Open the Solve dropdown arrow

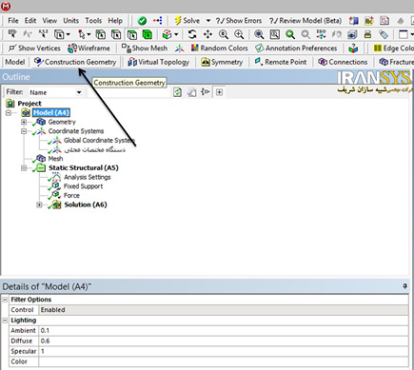click(208, 21)
